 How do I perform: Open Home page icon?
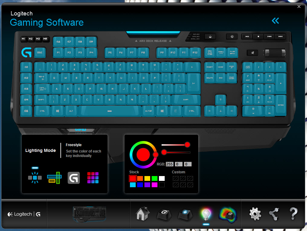[143, 213]
